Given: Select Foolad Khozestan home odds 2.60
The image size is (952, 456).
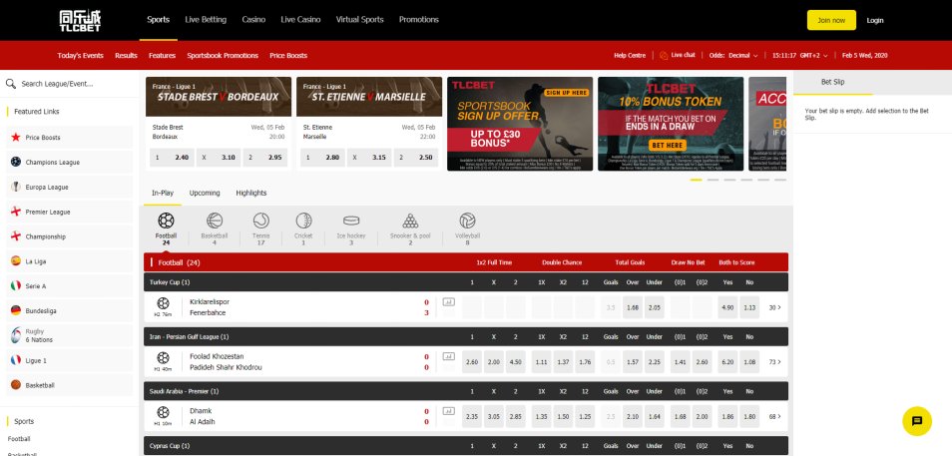Looking at the screenshot, I should (472, 362).
